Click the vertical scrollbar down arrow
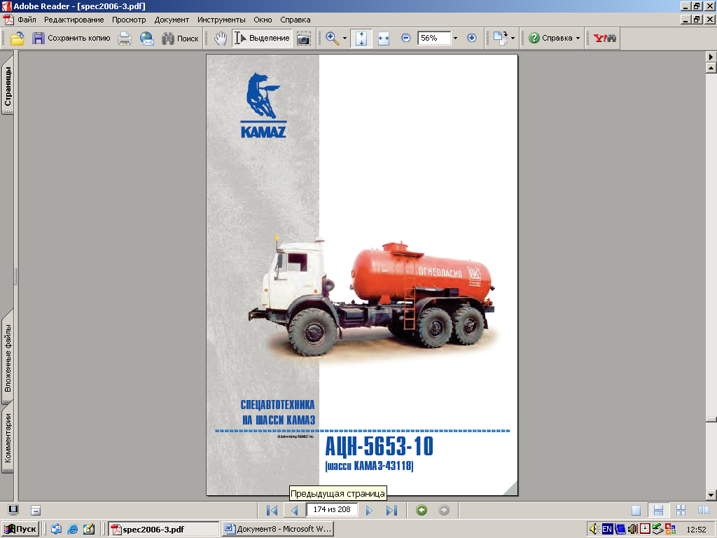717x538 pixels. click(711, 495)
